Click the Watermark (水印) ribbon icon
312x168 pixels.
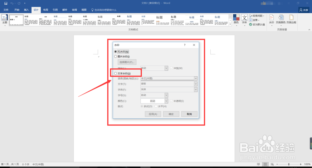[271, 20]
